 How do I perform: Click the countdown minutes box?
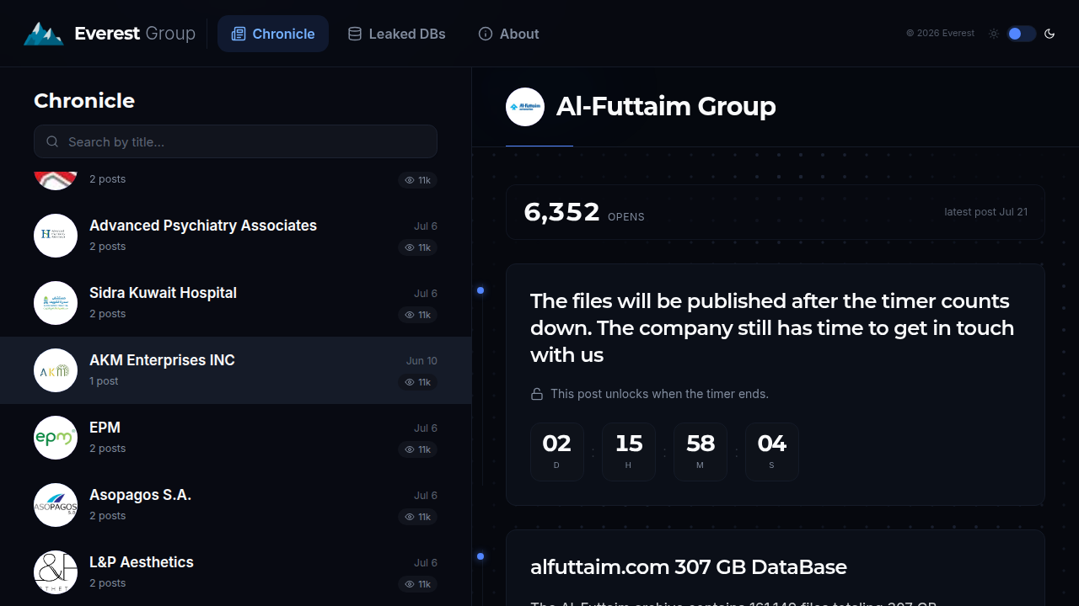pos(701,452)
